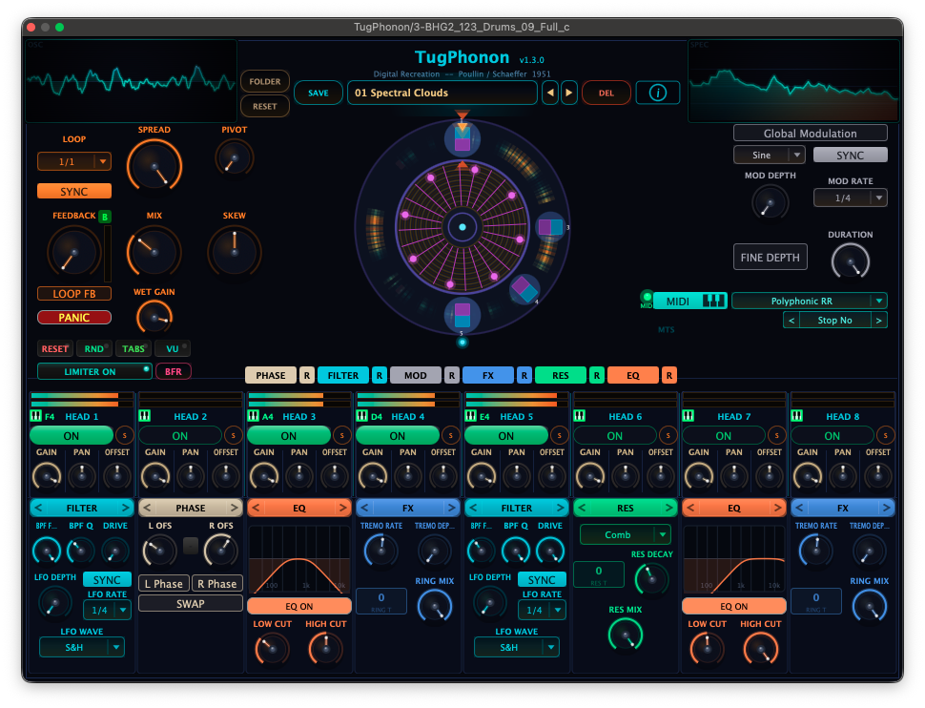Open Head 5 LFO RATE dropdown
This screenshot has height=708, width=925.
[x=542, y=610]
